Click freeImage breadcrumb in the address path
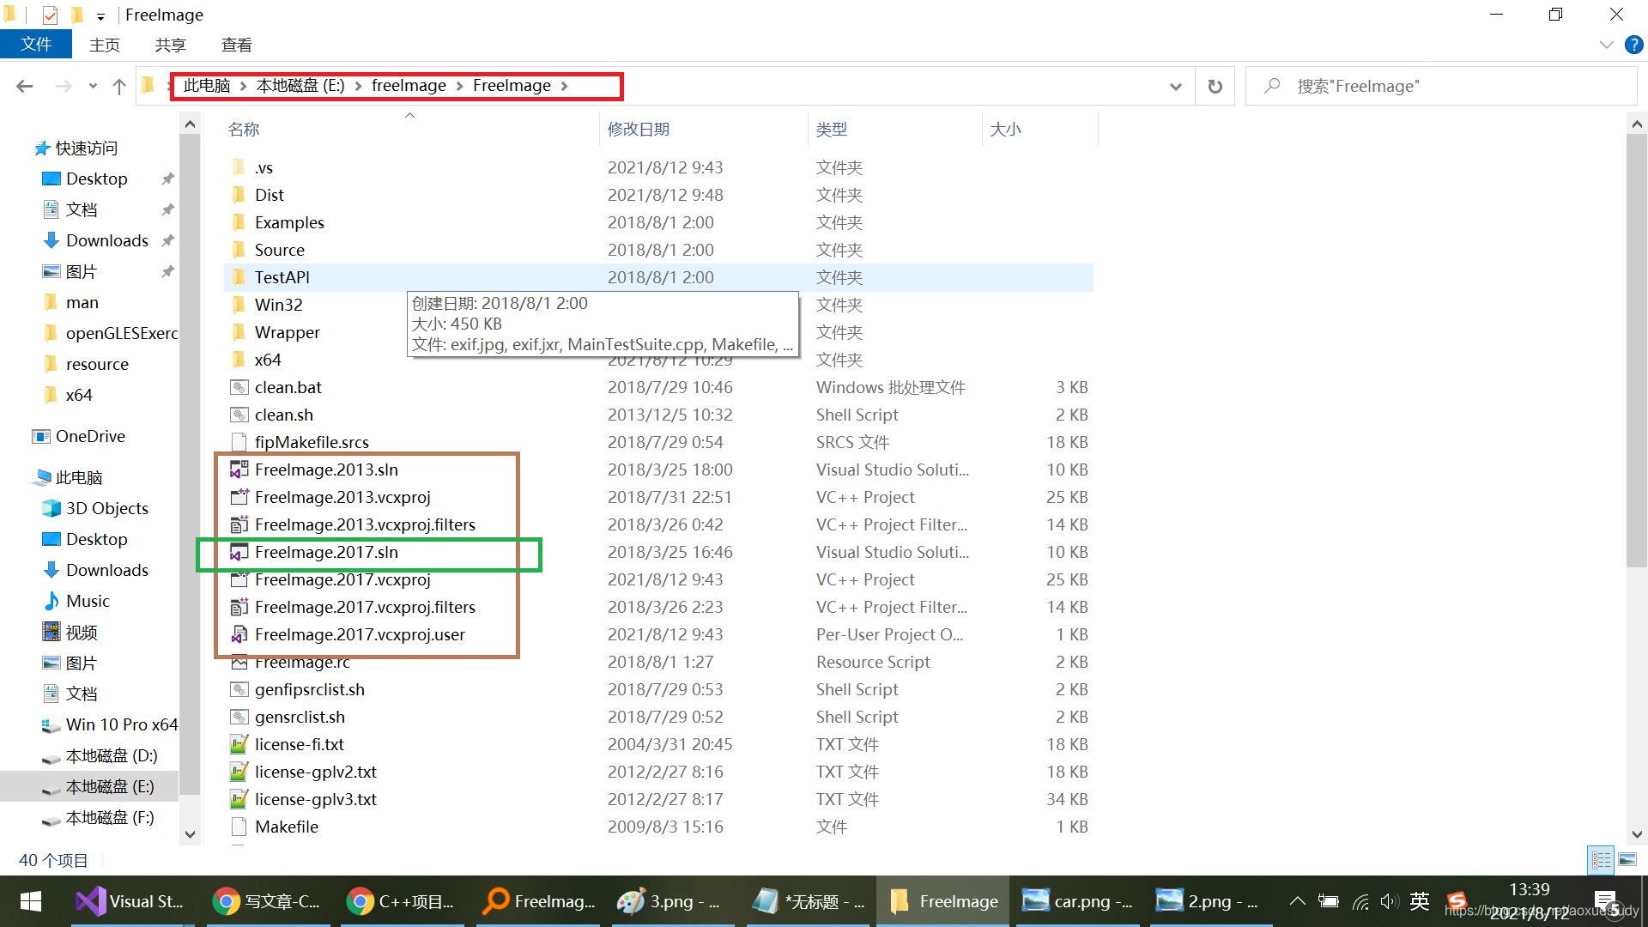Screen dimensions: 1648x927 coord(409,85)
